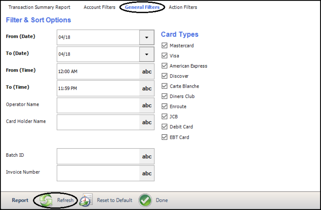
Task: Open the Account Filters tab
Action: pos(99,7)
